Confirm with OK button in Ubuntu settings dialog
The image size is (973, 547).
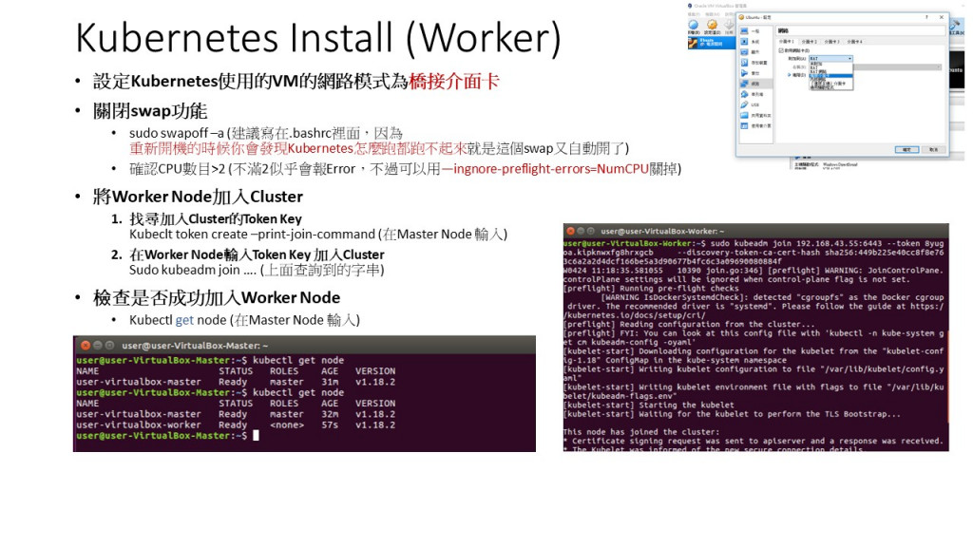907,149
